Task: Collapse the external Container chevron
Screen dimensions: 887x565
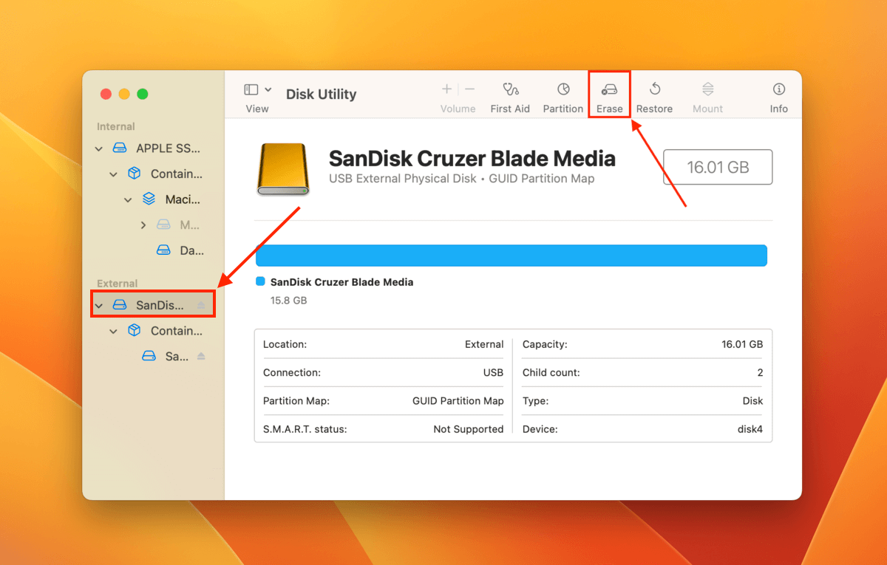Action: point(113,331)
